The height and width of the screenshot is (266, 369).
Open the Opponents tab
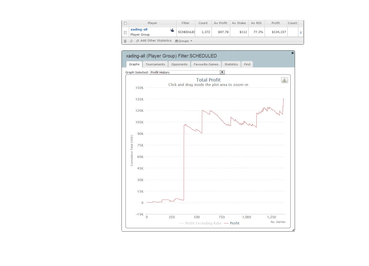179,64
